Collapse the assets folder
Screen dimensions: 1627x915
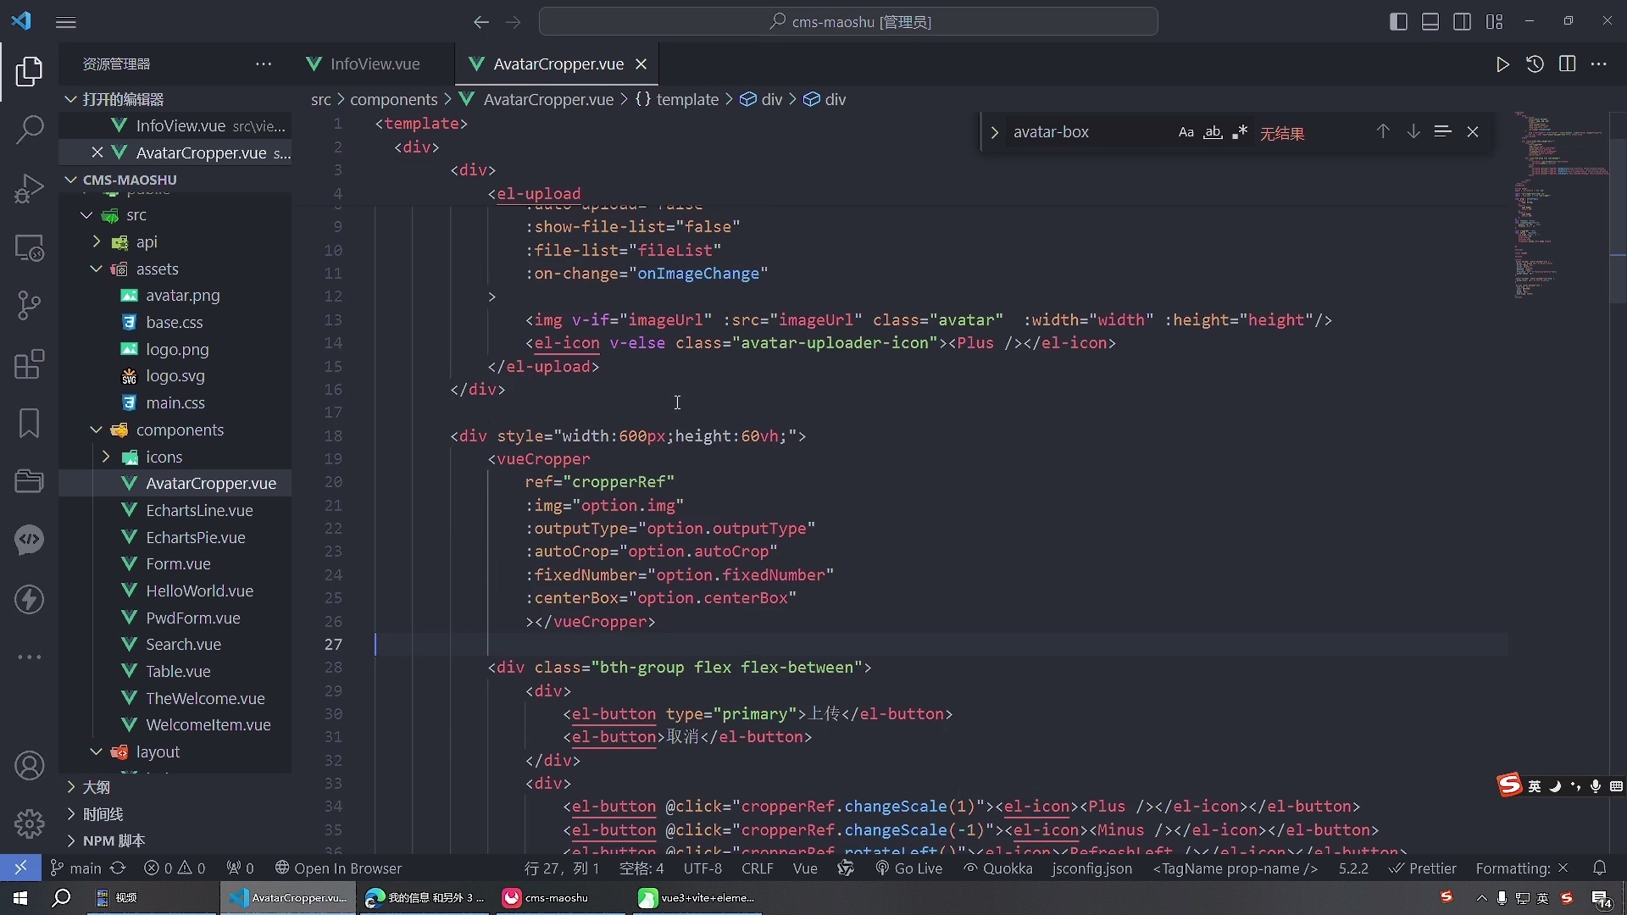(97, 269)
